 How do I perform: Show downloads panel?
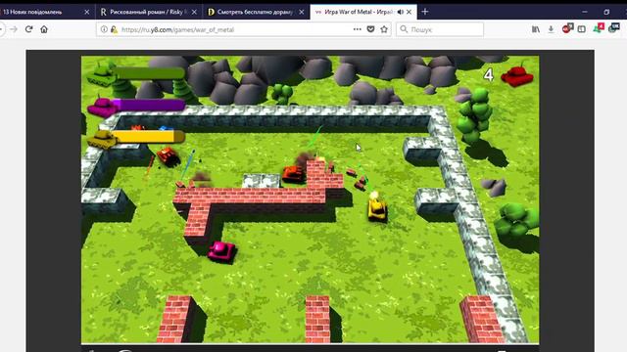tap(551, 29)
